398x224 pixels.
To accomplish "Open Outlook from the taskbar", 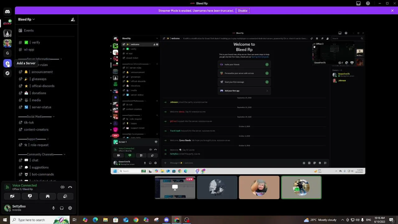I will click(x=126, y=220).
